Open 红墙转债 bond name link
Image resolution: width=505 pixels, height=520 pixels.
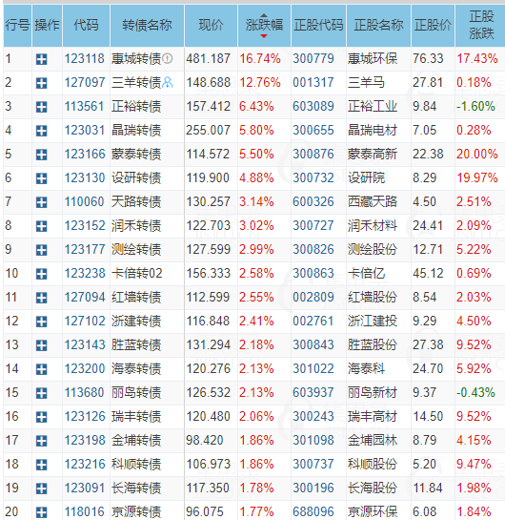[x=136, y=298]
